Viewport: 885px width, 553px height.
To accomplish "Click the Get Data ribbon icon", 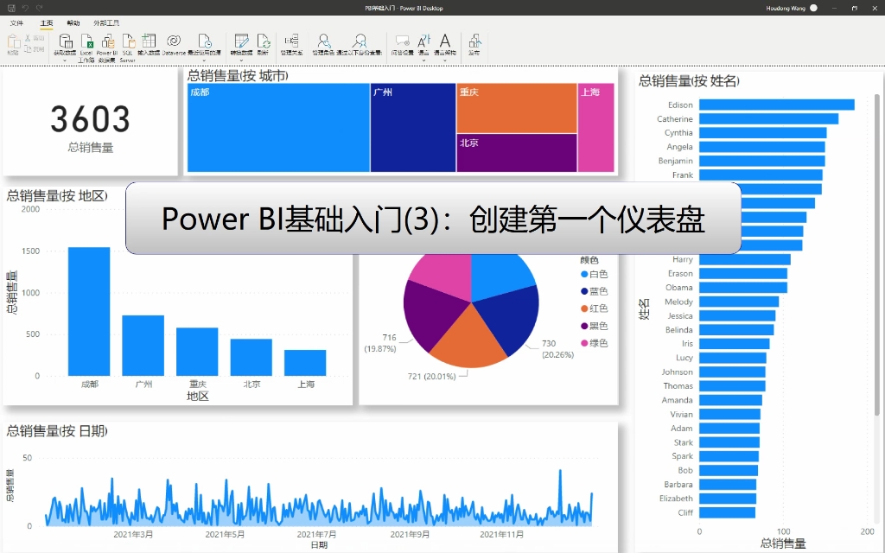I will (66, 41).
